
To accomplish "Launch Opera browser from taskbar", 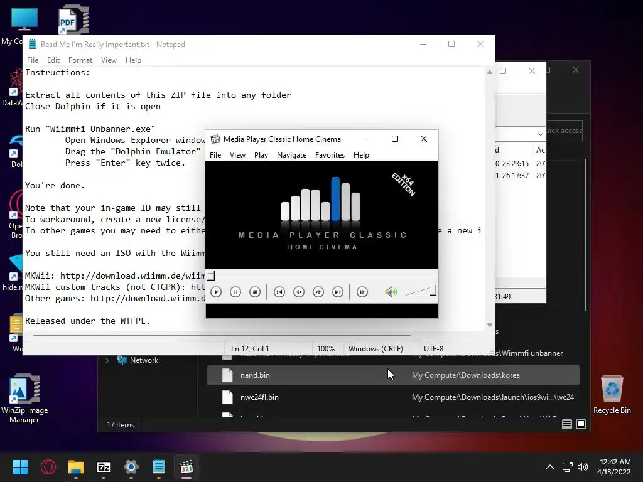I will pyautogui.click(x=48, y=467).
